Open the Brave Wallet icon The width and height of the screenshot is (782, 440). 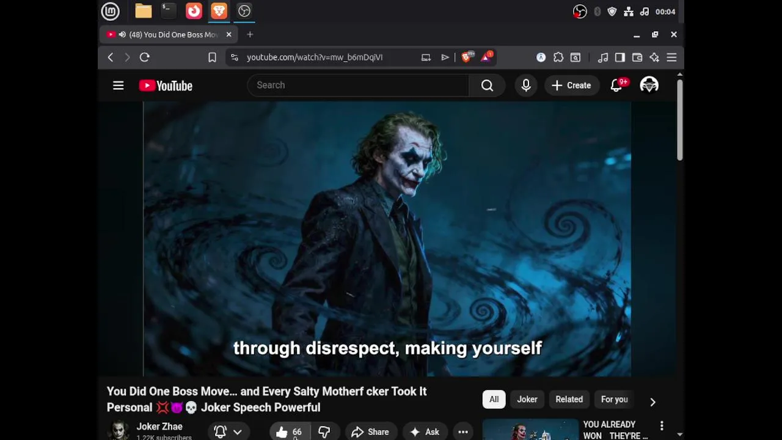pos(637,57)
